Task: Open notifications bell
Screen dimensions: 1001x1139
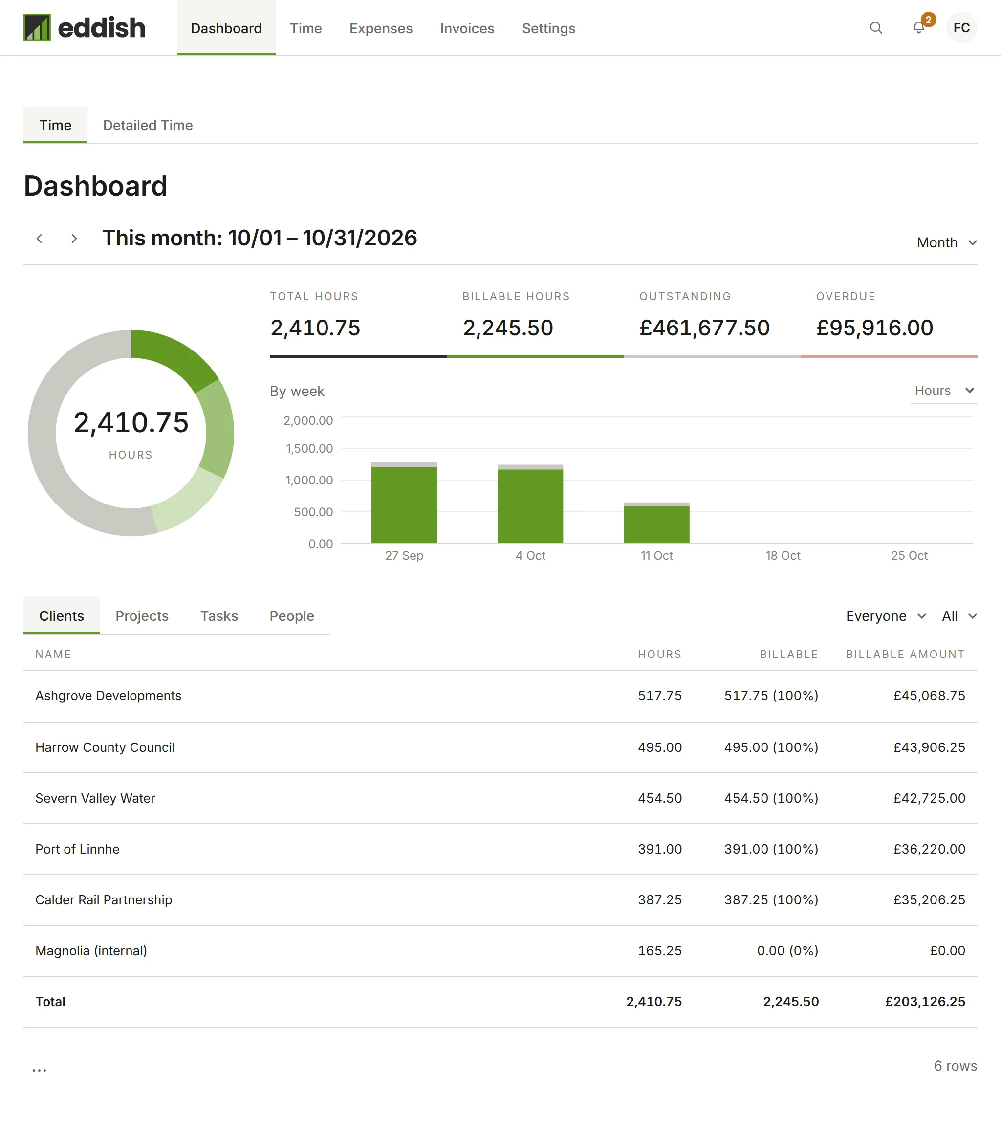Action: coord(918,28)
